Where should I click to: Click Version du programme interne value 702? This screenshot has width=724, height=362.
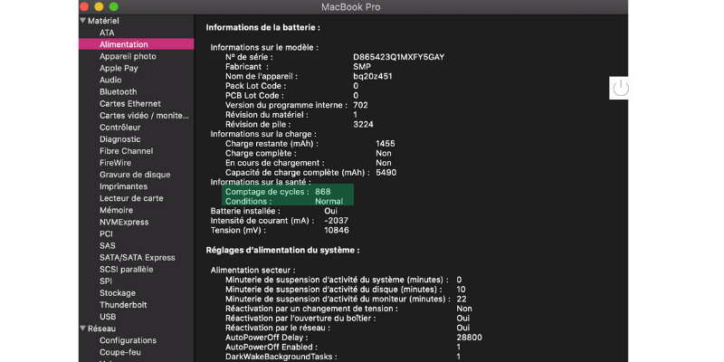pos(360,105)
